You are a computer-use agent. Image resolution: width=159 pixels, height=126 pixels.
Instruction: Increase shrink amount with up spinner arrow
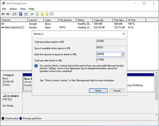123,53
